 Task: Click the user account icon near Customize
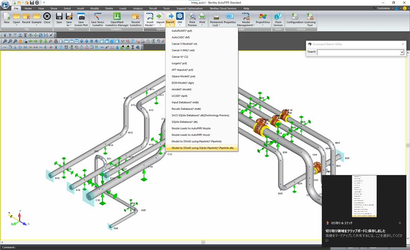click(x=396, y=9)
